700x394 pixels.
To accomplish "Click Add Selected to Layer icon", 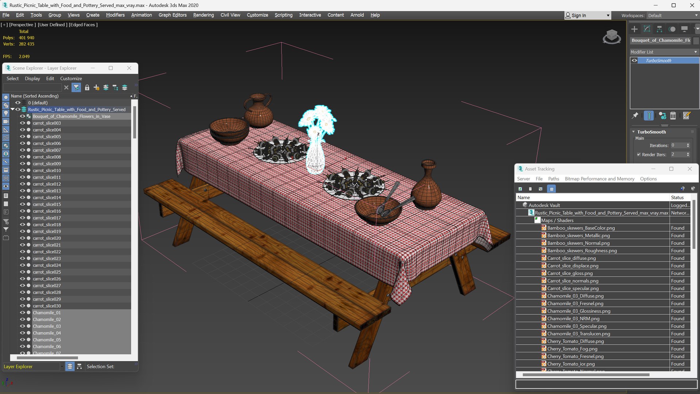I will [106, 88].
